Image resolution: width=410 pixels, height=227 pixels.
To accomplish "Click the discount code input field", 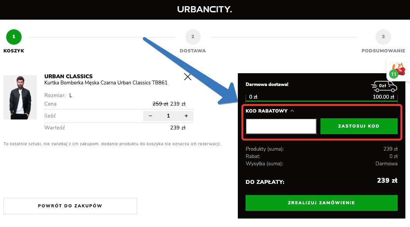I will [x=281, y=126].
